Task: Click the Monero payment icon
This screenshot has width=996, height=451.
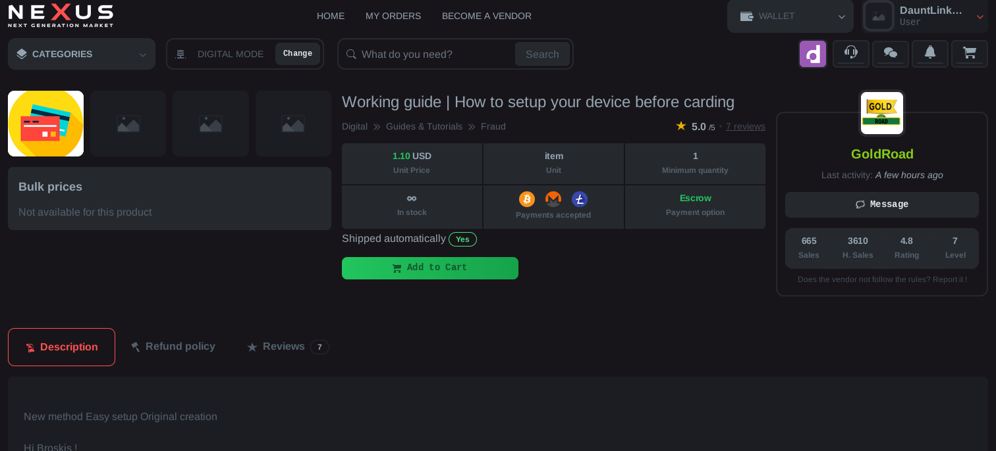Action: pyautogui.click(x=553, y=199)
